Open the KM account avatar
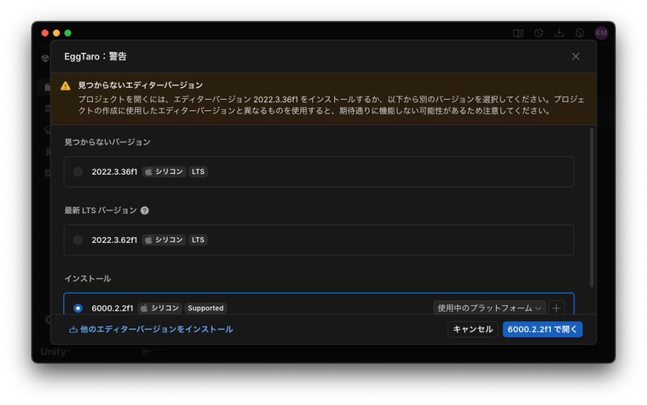 [602, 33]
